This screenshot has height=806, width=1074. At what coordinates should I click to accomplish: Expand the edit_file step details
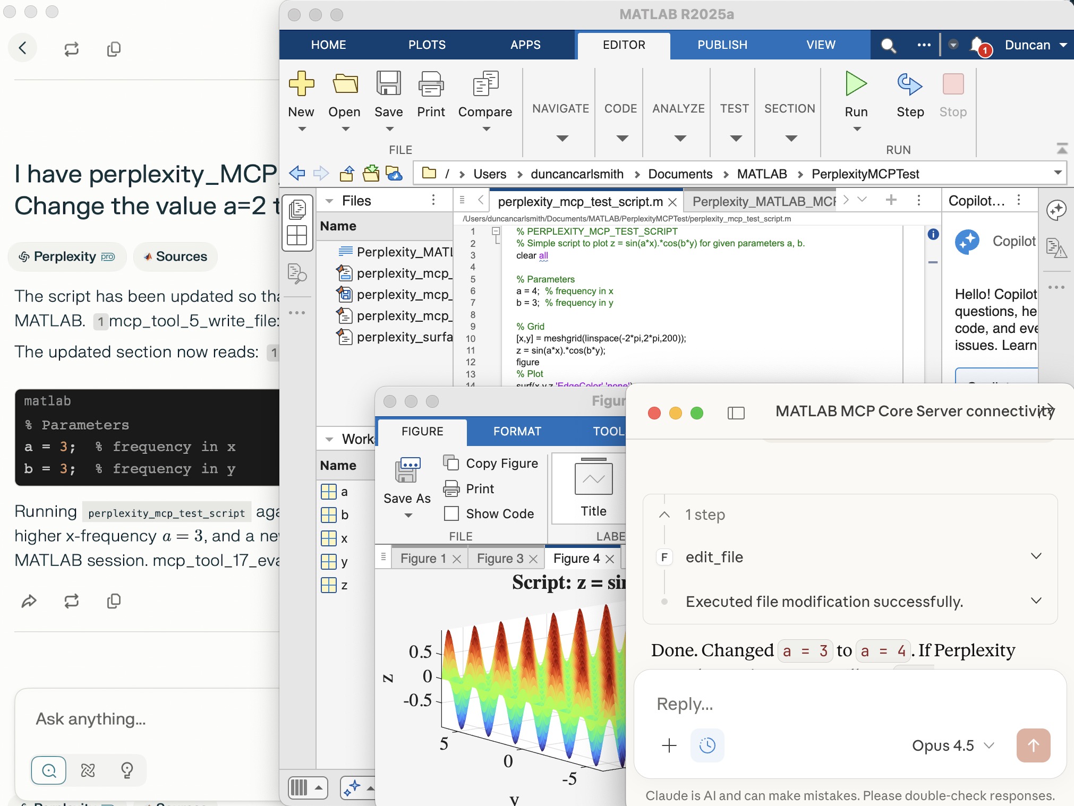click(1035, 556)
